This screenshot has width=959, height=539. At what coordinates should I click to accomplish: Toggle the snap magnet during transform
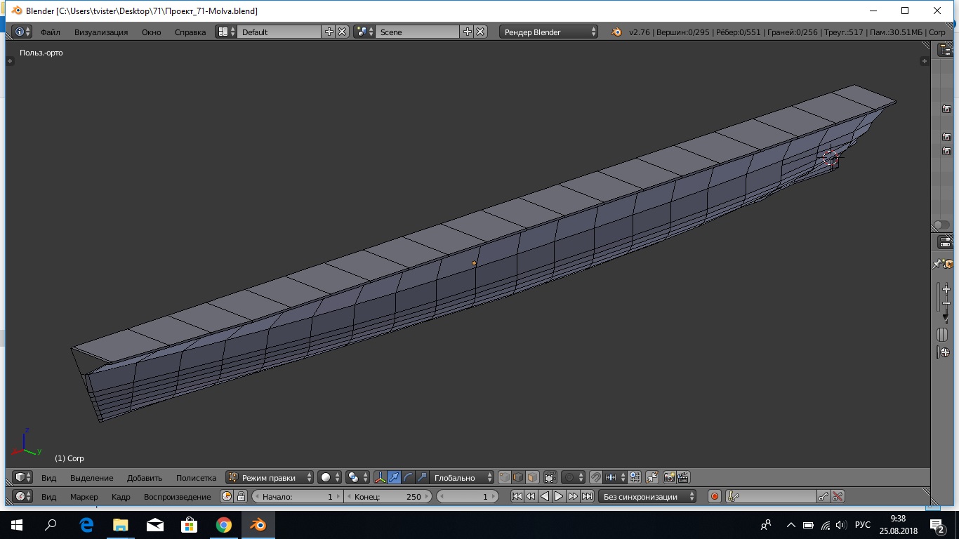[595, 478]
